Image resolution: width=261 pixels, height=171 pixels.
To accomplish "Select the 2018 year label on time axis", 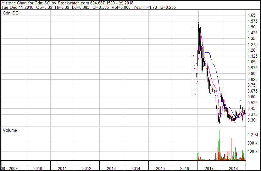I will pyautogui.click(x=233, y=168).
